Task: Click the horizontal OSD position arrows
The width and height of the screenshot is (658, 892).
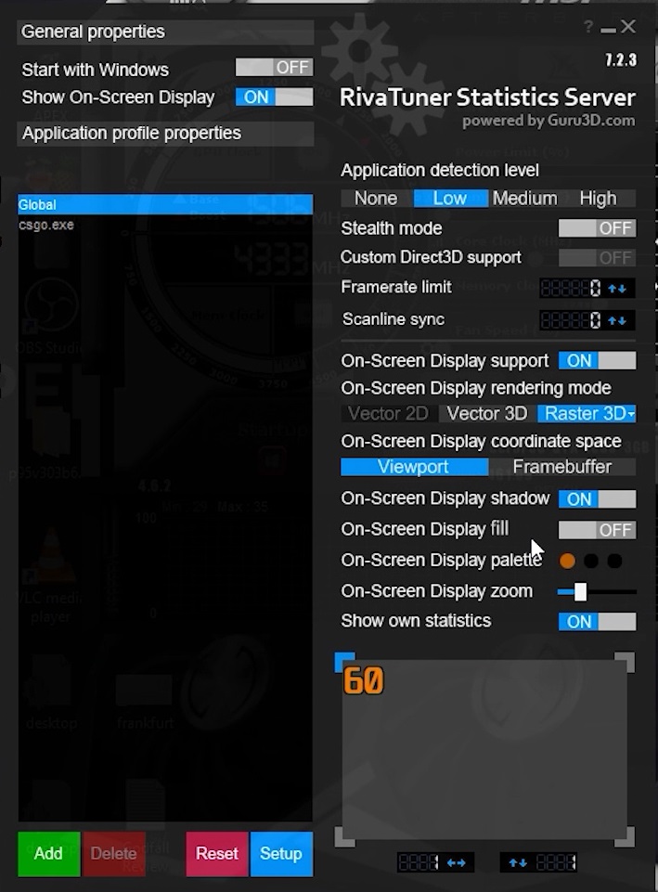Action: (x=457, y=863)
